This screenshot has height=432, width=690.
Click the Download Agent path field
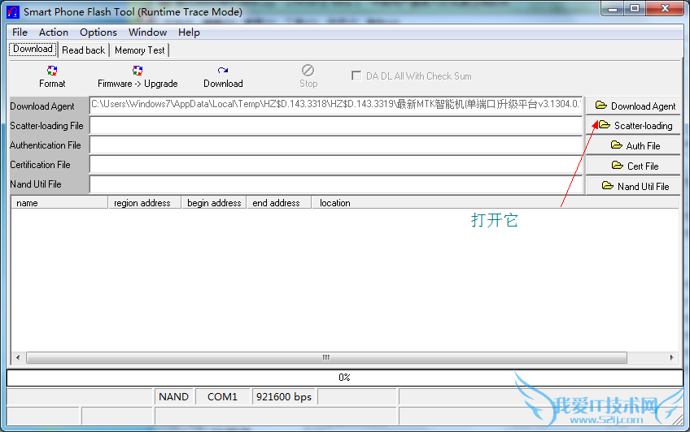(336, 106)
